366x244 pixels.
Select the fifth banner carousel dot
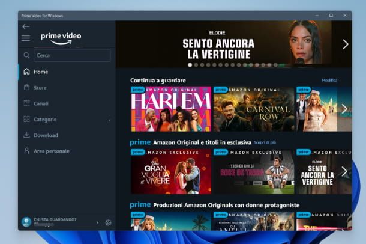pyautogui.click(x=214, y=65)
